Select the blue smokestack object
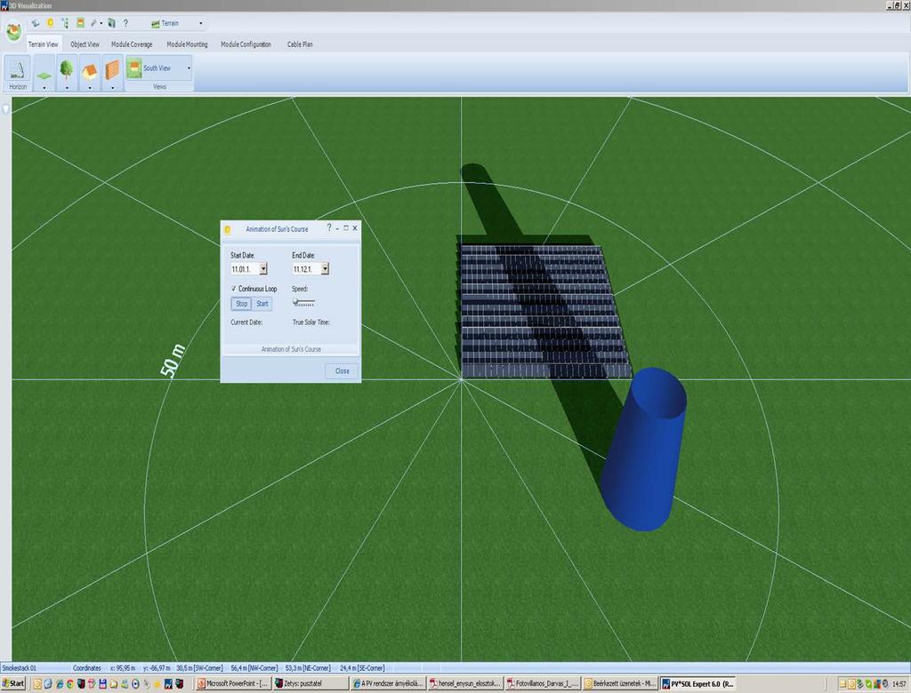The image size is (911, 693). click(x=644, y=449)
